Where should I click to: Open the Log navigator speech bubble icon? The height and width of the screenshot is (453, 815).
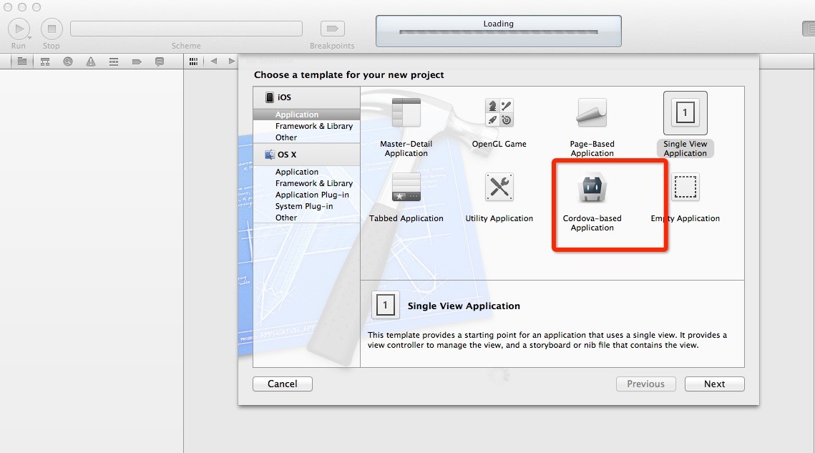click(160, 62)
